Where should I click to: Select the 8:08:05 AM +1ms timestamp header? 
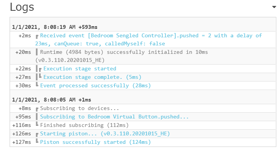point(51,100)
